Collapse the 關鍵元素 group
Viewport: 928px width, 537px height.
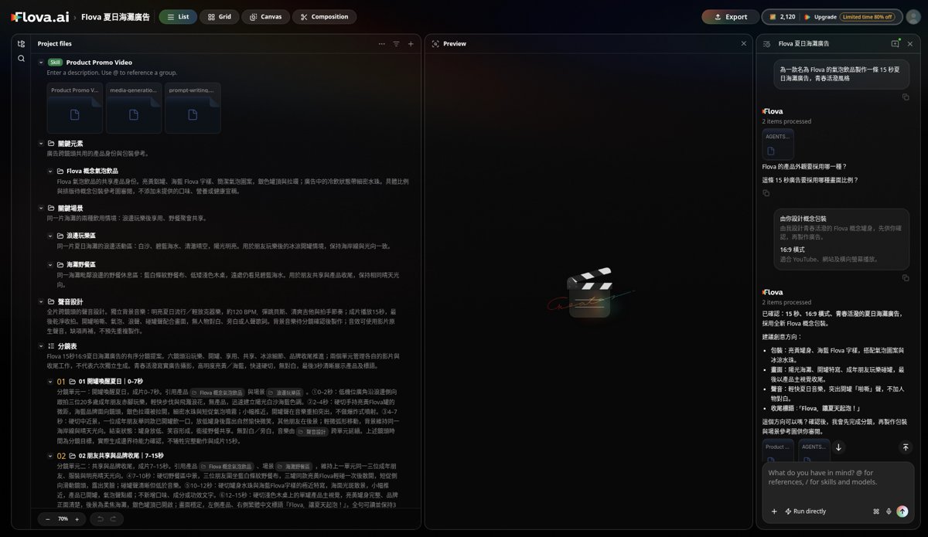(41, 144)
